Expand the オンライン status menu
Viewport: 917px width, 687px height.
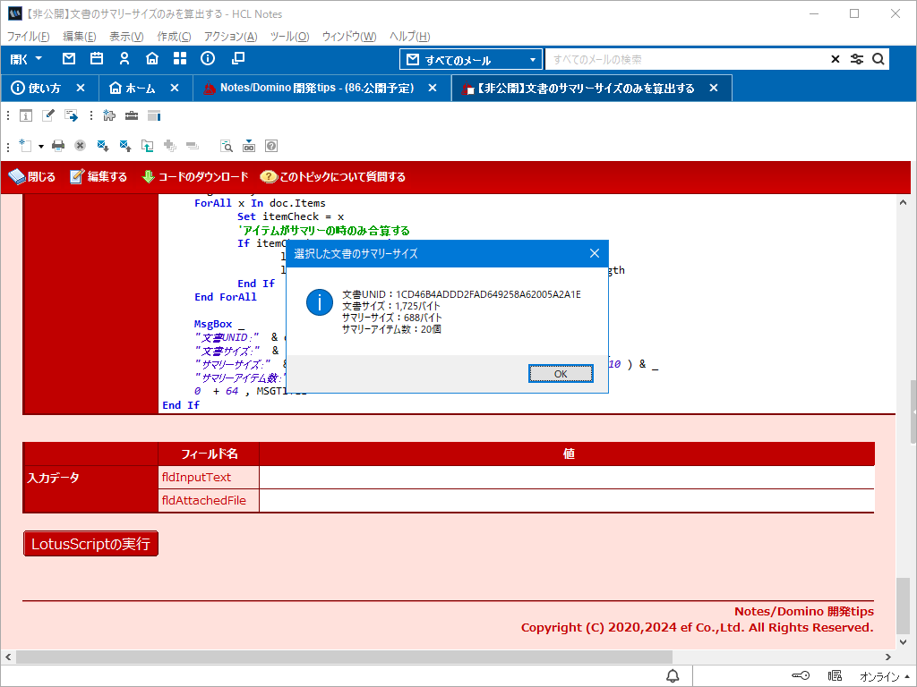[x=885, y=675]
